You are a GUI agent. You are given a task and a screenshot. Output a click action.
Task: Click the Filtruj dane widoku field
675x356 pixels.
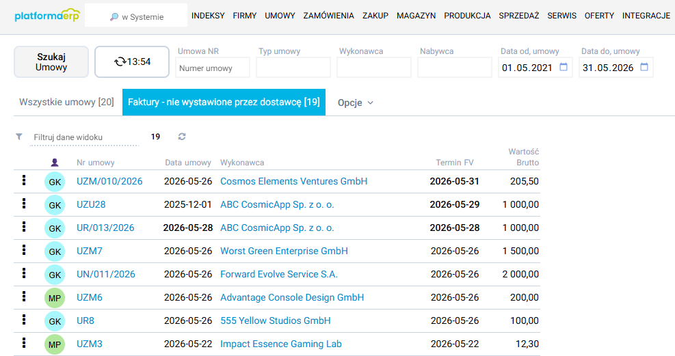[x=84, y=137]
